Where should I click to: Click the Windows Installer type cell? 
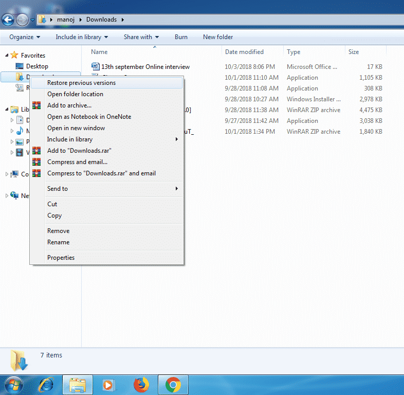314,99
